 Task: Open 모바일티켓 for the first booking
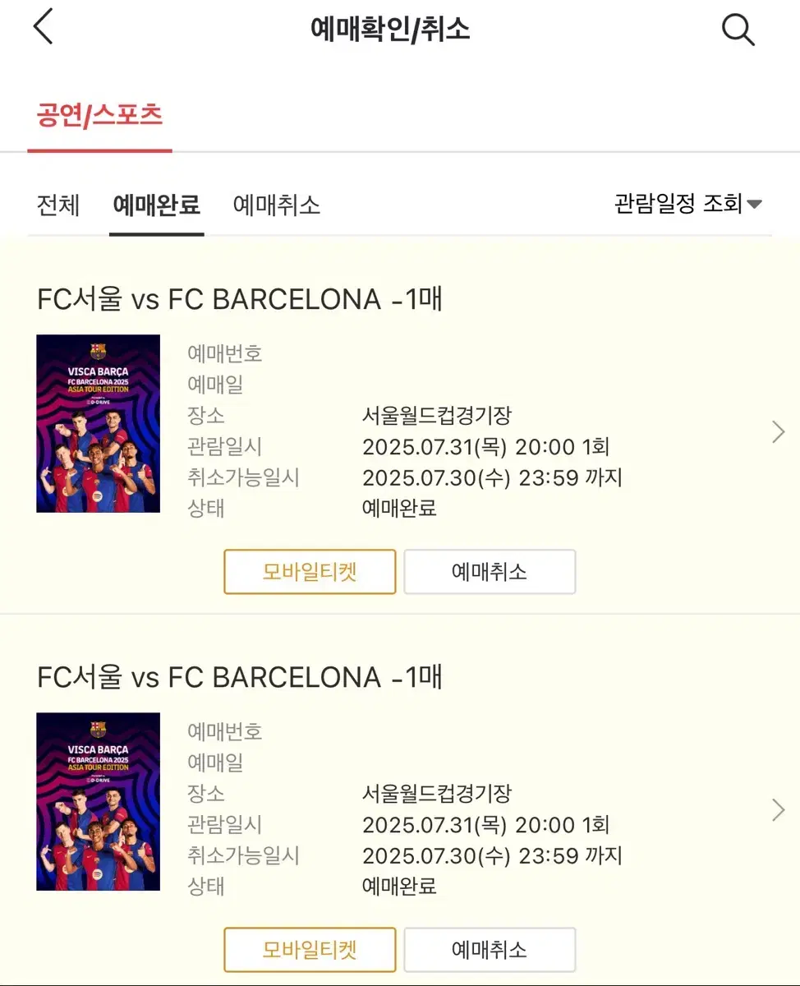tap(310, 572)
